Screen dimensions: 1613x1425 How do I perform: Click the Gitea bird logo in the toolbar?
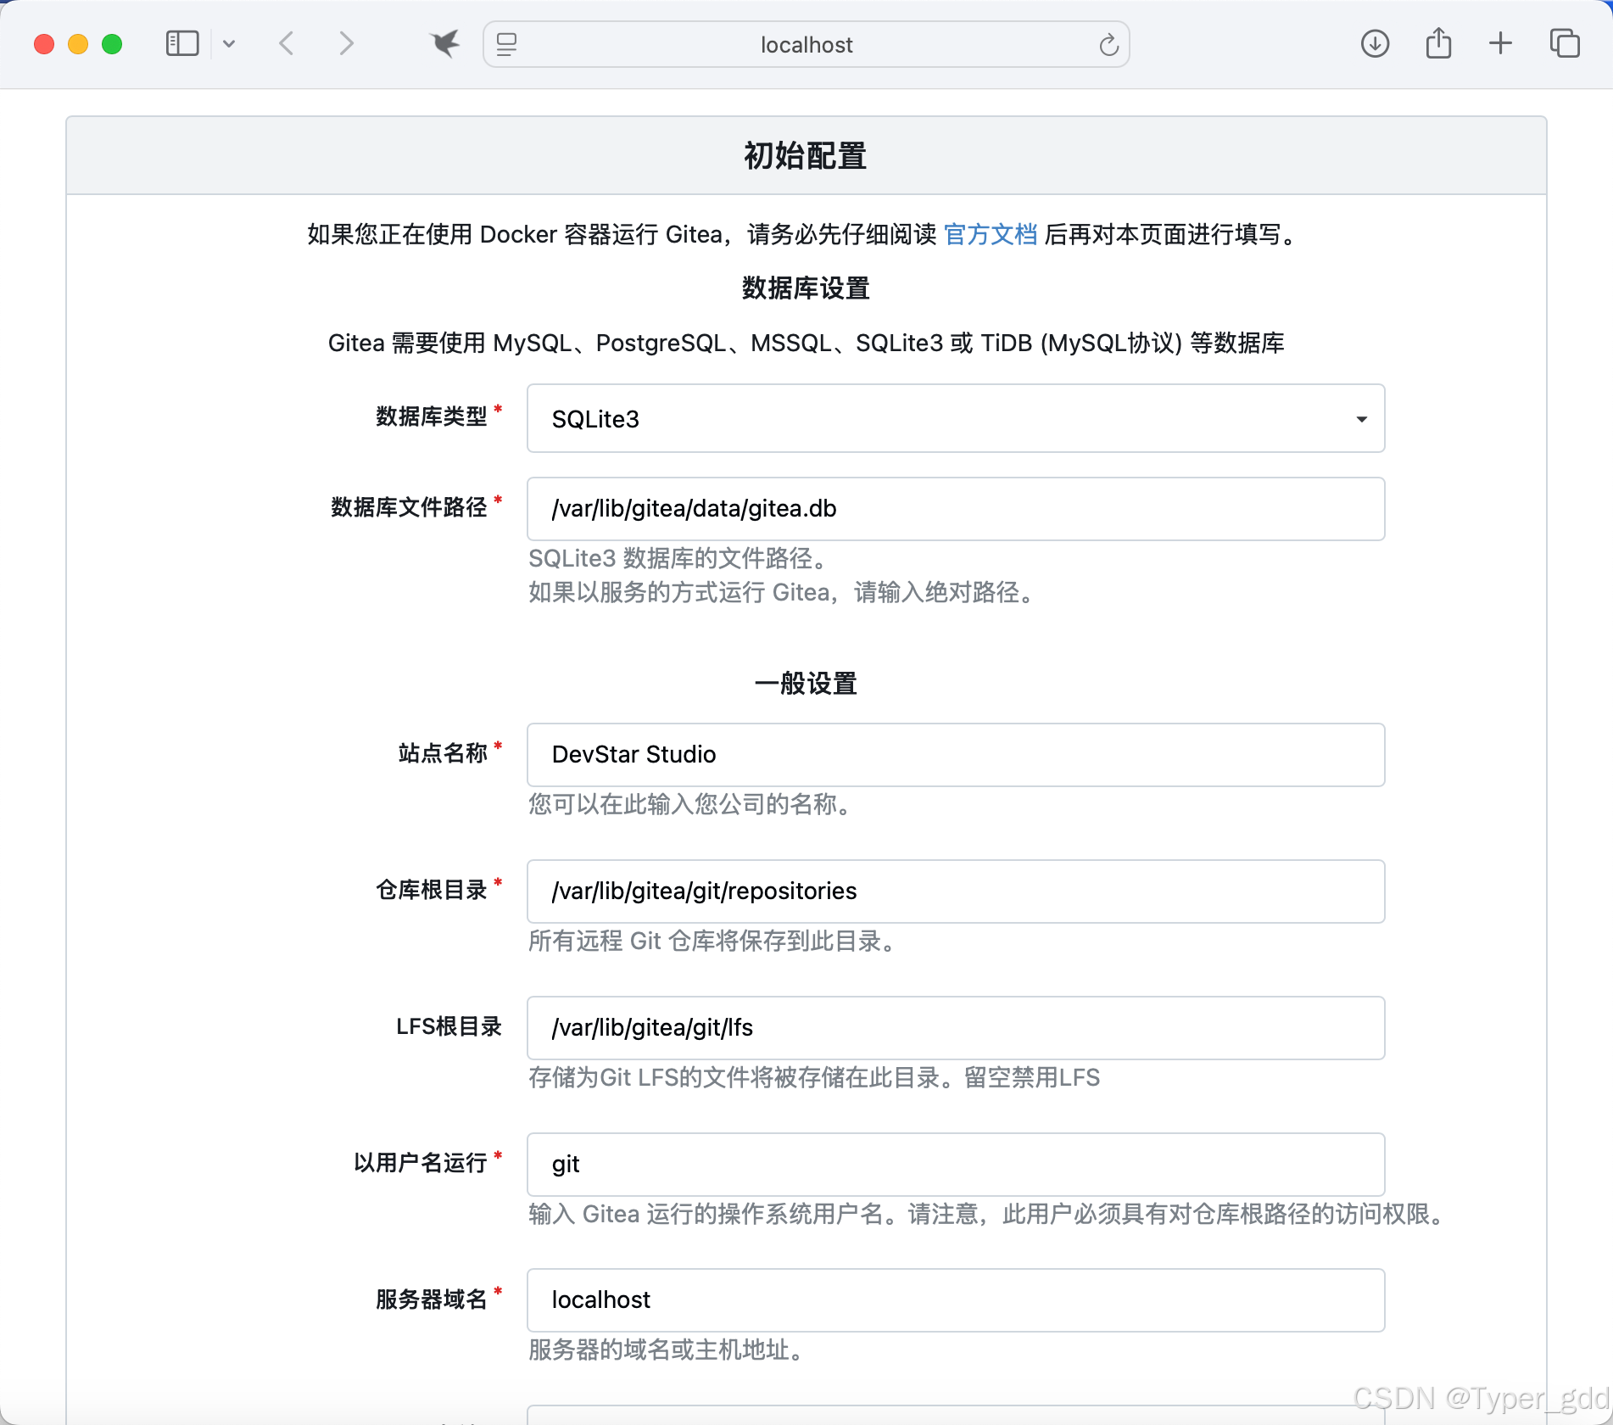(444, 43)
